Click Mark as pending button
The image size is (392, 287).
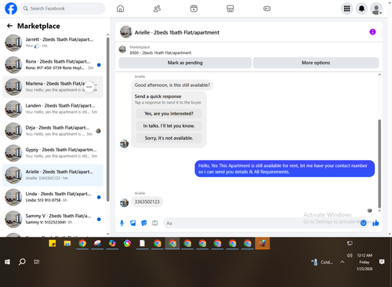click(x=185, y=63)
